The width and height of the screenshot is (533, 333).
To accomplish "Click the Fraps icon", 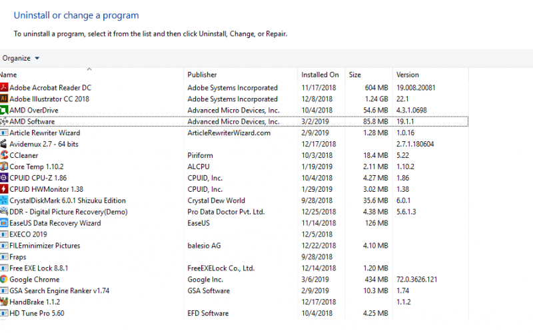I will click(4, 256).
